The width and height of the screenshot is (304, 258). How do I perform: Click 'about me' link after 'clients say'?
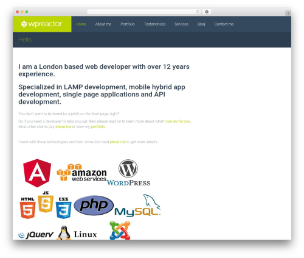click(x=63, y=127)
